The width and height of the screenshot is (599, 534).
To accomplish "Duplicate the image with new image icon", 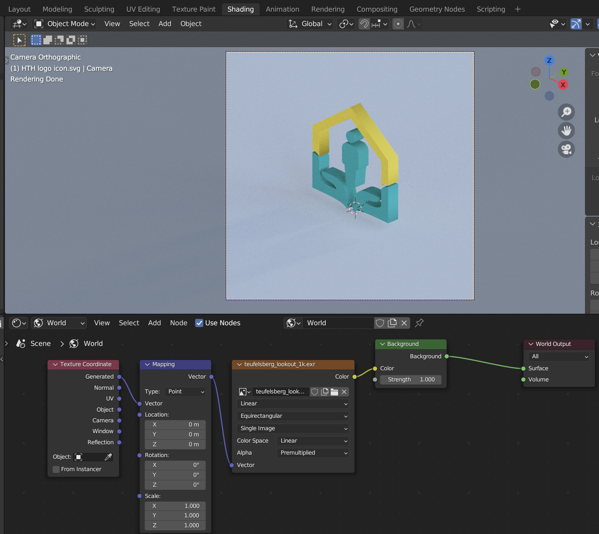I will coord(325,392).
